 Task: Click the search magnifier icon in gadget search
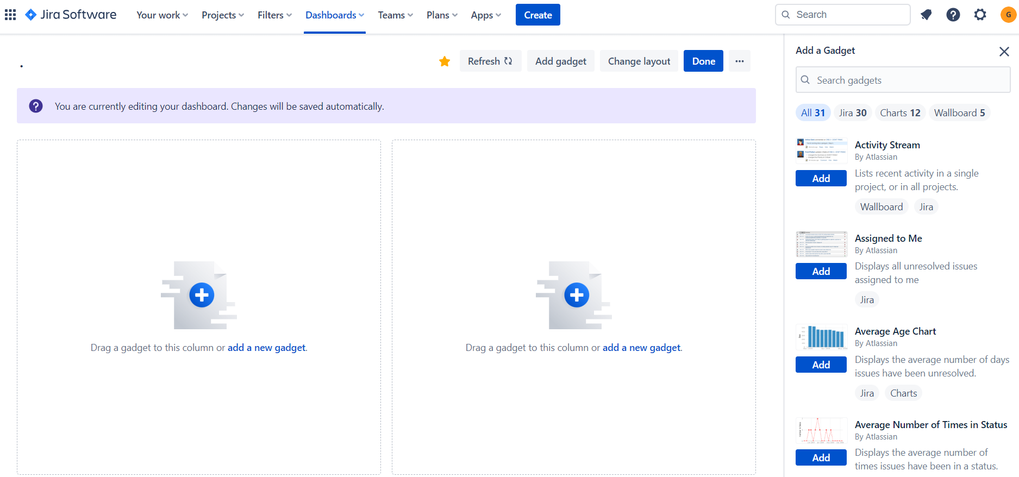[805, 80]
